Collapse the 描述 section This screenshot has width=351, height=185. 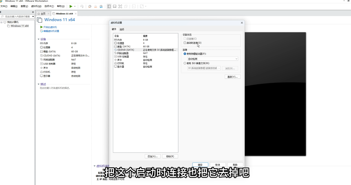click(39, 84)
